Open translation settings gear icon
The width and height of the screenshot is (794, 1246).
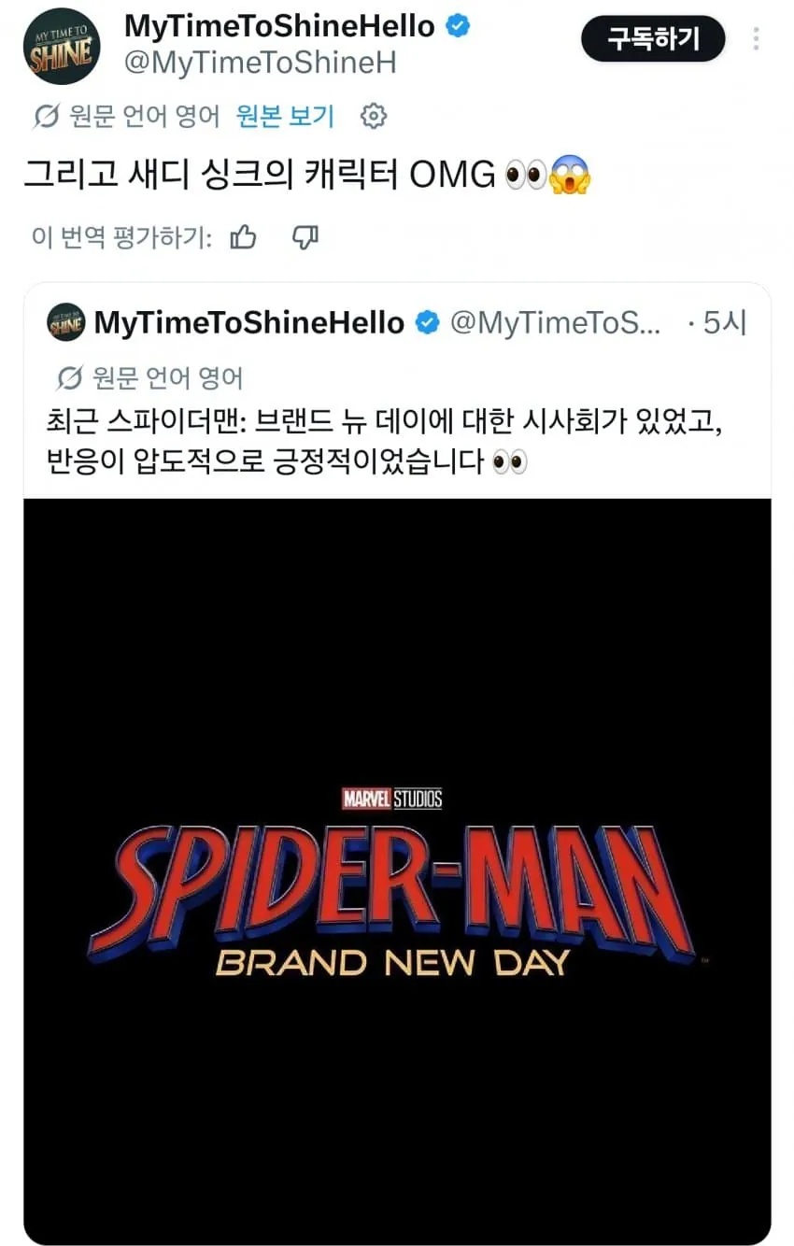tap(374, 117)
